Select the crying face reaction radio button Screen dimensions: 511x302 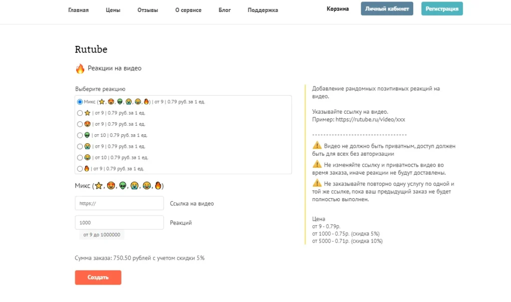point(80,146)
